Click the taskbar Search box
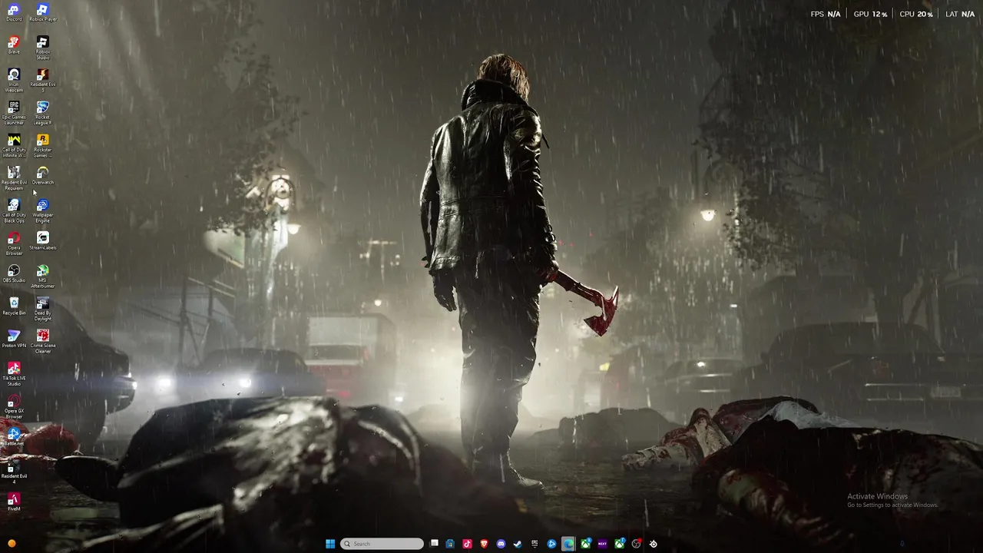The width and height of the screenshot is (983, 553). (382, 544)
